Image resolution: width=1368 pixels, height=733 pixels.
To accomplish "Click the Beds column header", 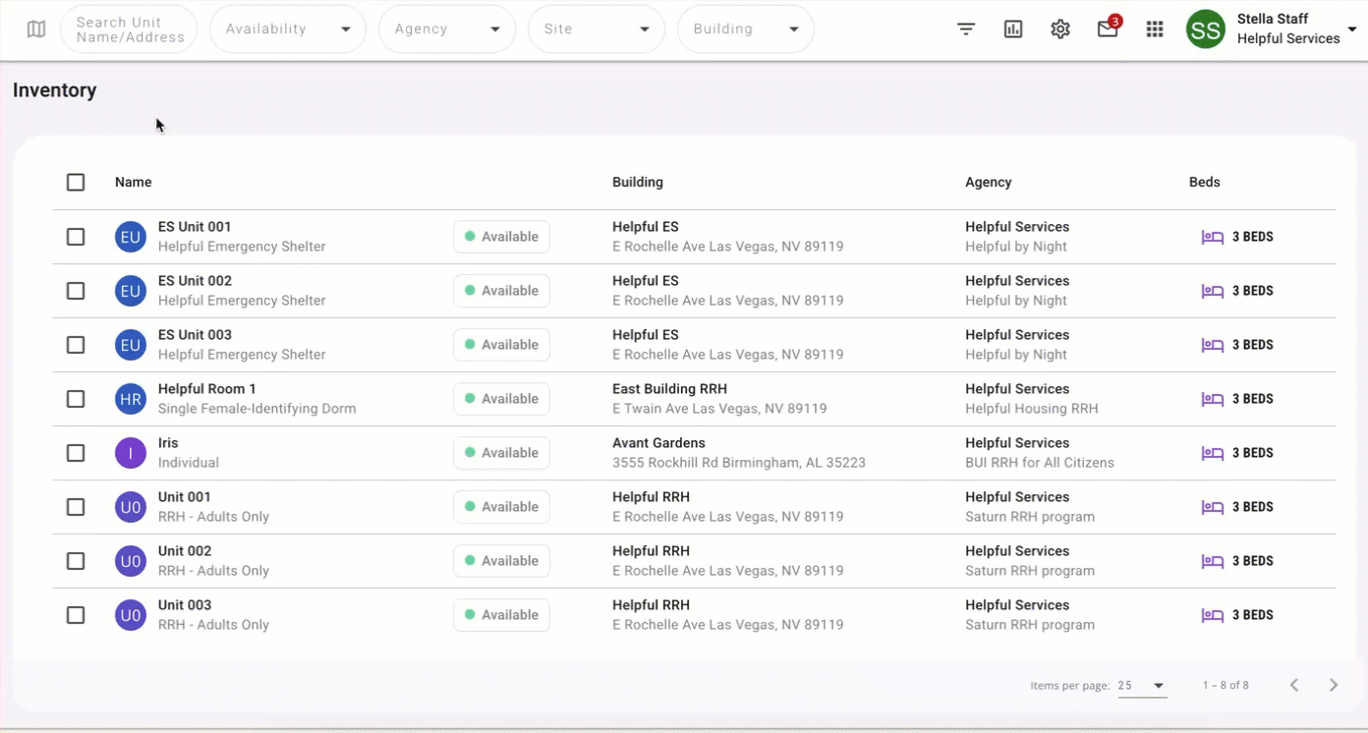I will [x=1205, y=182].
